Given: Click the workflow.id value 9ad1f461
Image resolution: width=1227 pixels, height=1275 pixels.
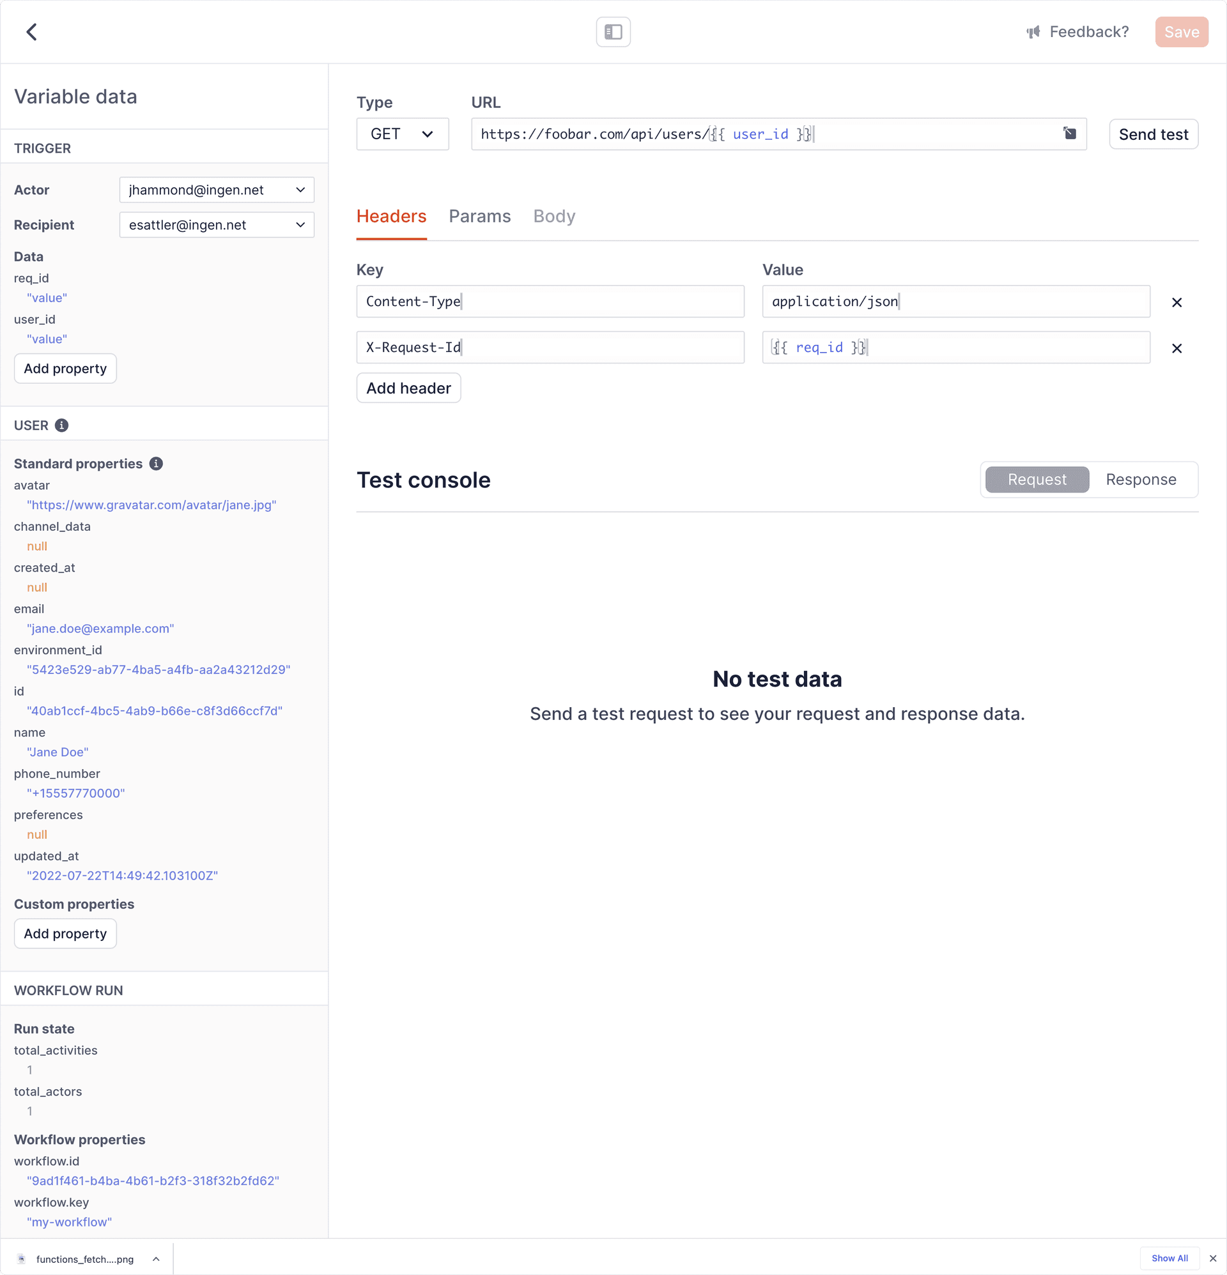Looking at the screenshot, I should tap(153, 1180).
